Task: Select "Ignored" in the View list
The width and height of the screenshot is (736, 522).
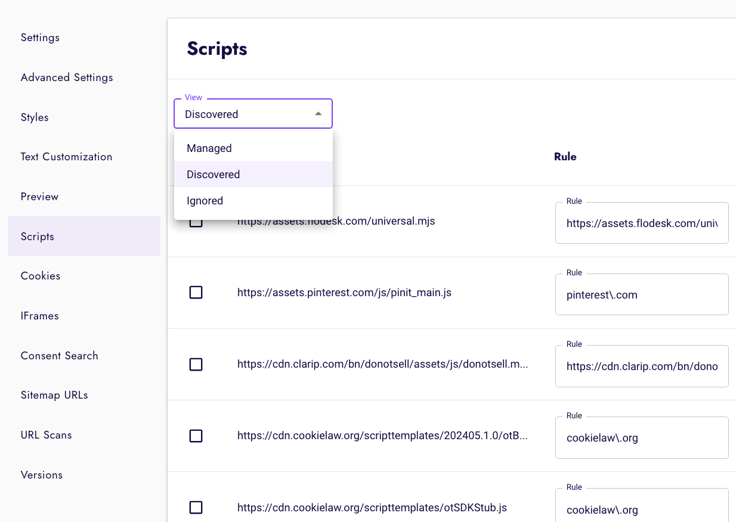Action: (x=205, y=200)
